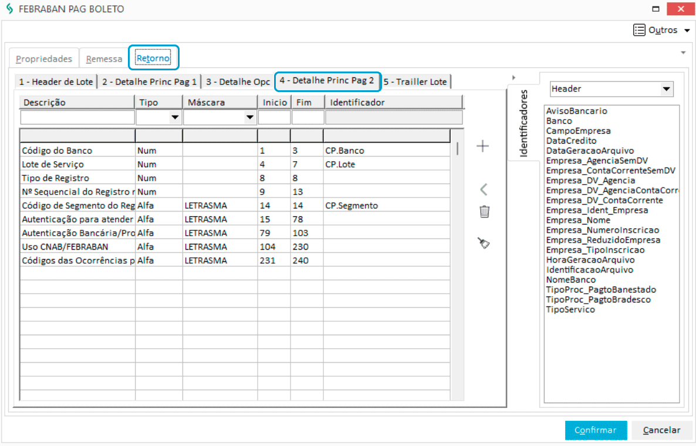Image resolution: width=696 pixels, height=446 pixels.
Task: Switch to the Remessa tab
Action: (x=104, y=59)
